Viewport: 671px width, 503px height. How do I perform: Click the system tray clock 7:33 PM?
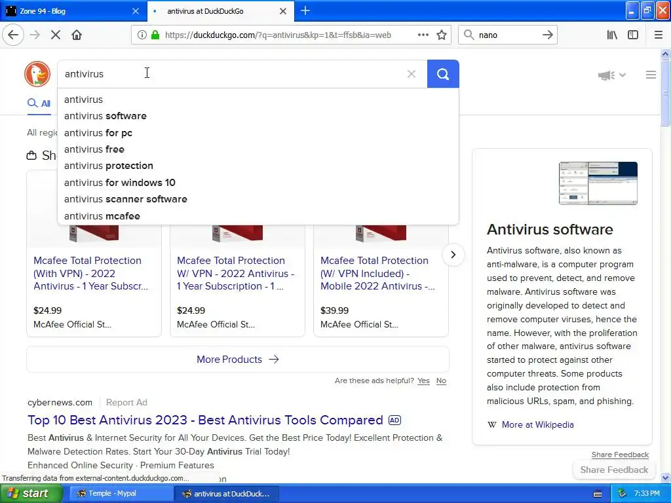tap(647, 494)
